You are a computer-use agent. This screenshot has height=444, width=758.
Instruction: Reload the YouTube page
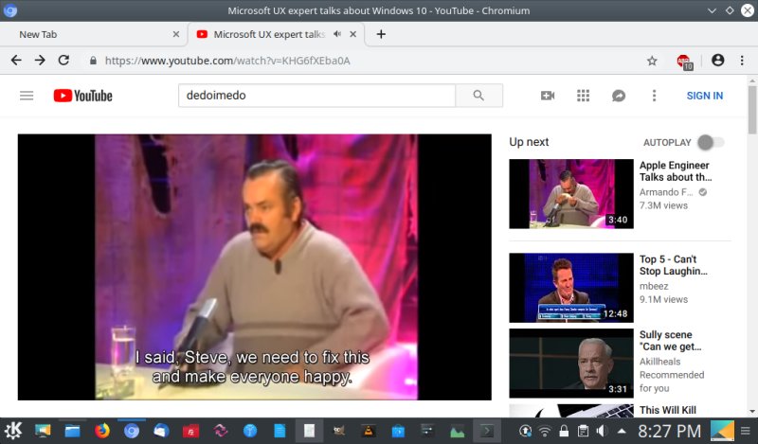(63, 61)
